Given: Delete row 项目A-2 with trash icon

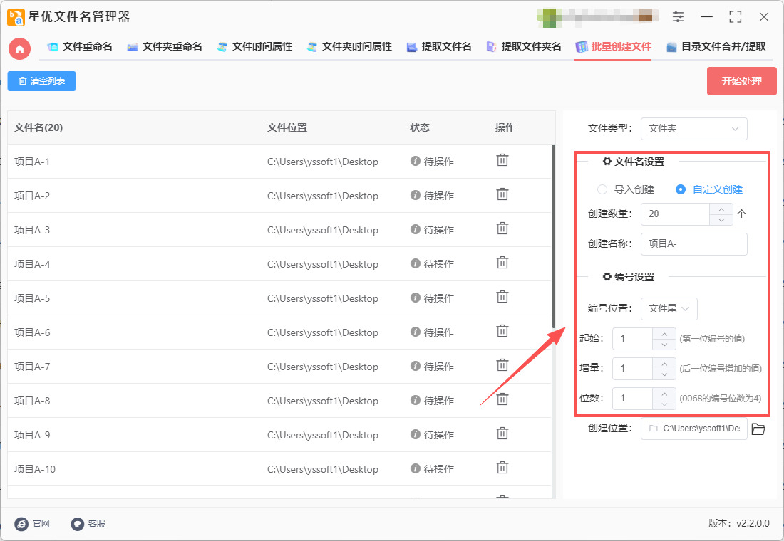Looking at the screenshot, I should point(502,194).
